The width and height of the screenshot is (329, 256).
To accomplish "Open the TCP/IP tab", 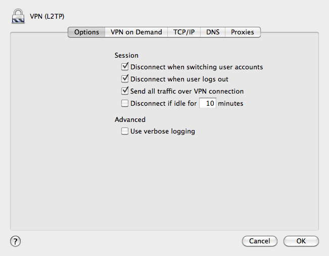I will pyautogui.click(x=184, y=32).
